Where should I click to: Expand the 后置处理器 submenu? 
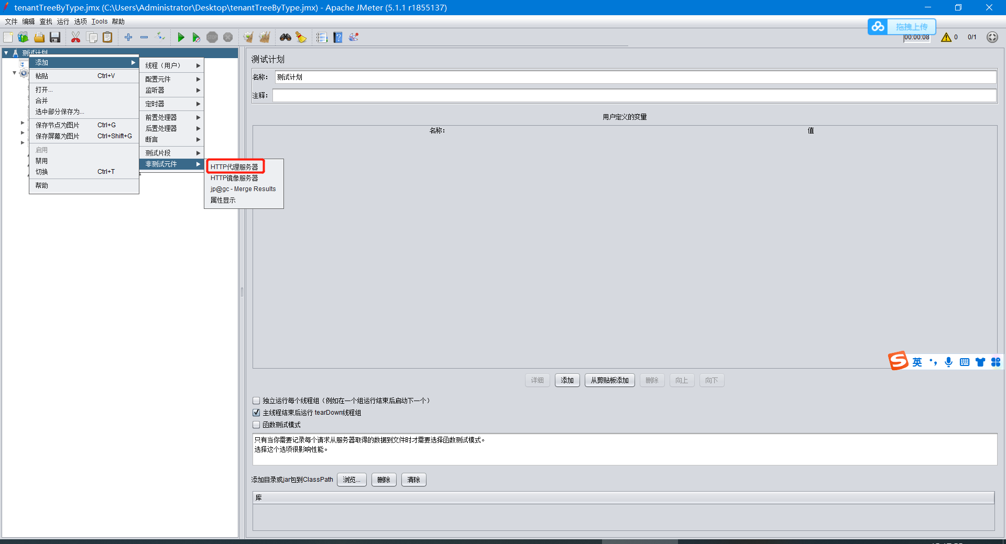172,128
